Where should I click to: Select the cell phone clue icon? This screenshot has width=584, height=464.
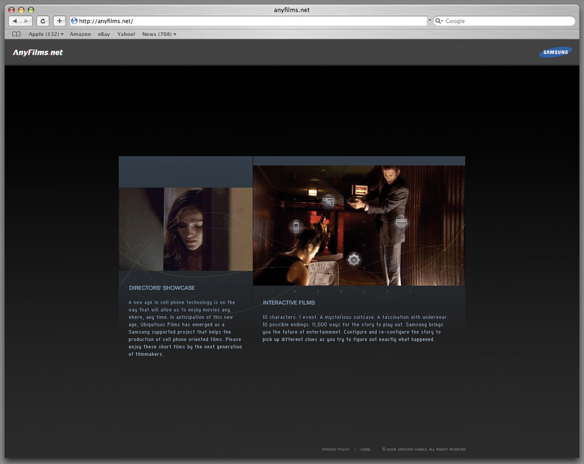(x=296, y=226)
